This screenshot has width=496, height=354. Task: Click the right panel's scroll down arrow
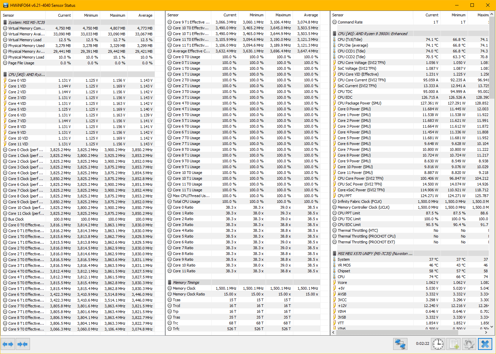point(492,326)
